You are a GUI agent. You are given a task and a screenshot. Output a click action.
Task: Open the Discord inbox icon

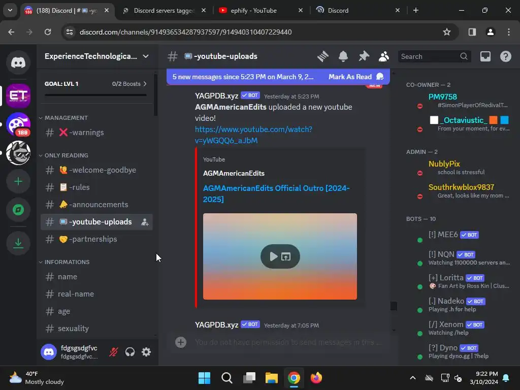485,56
